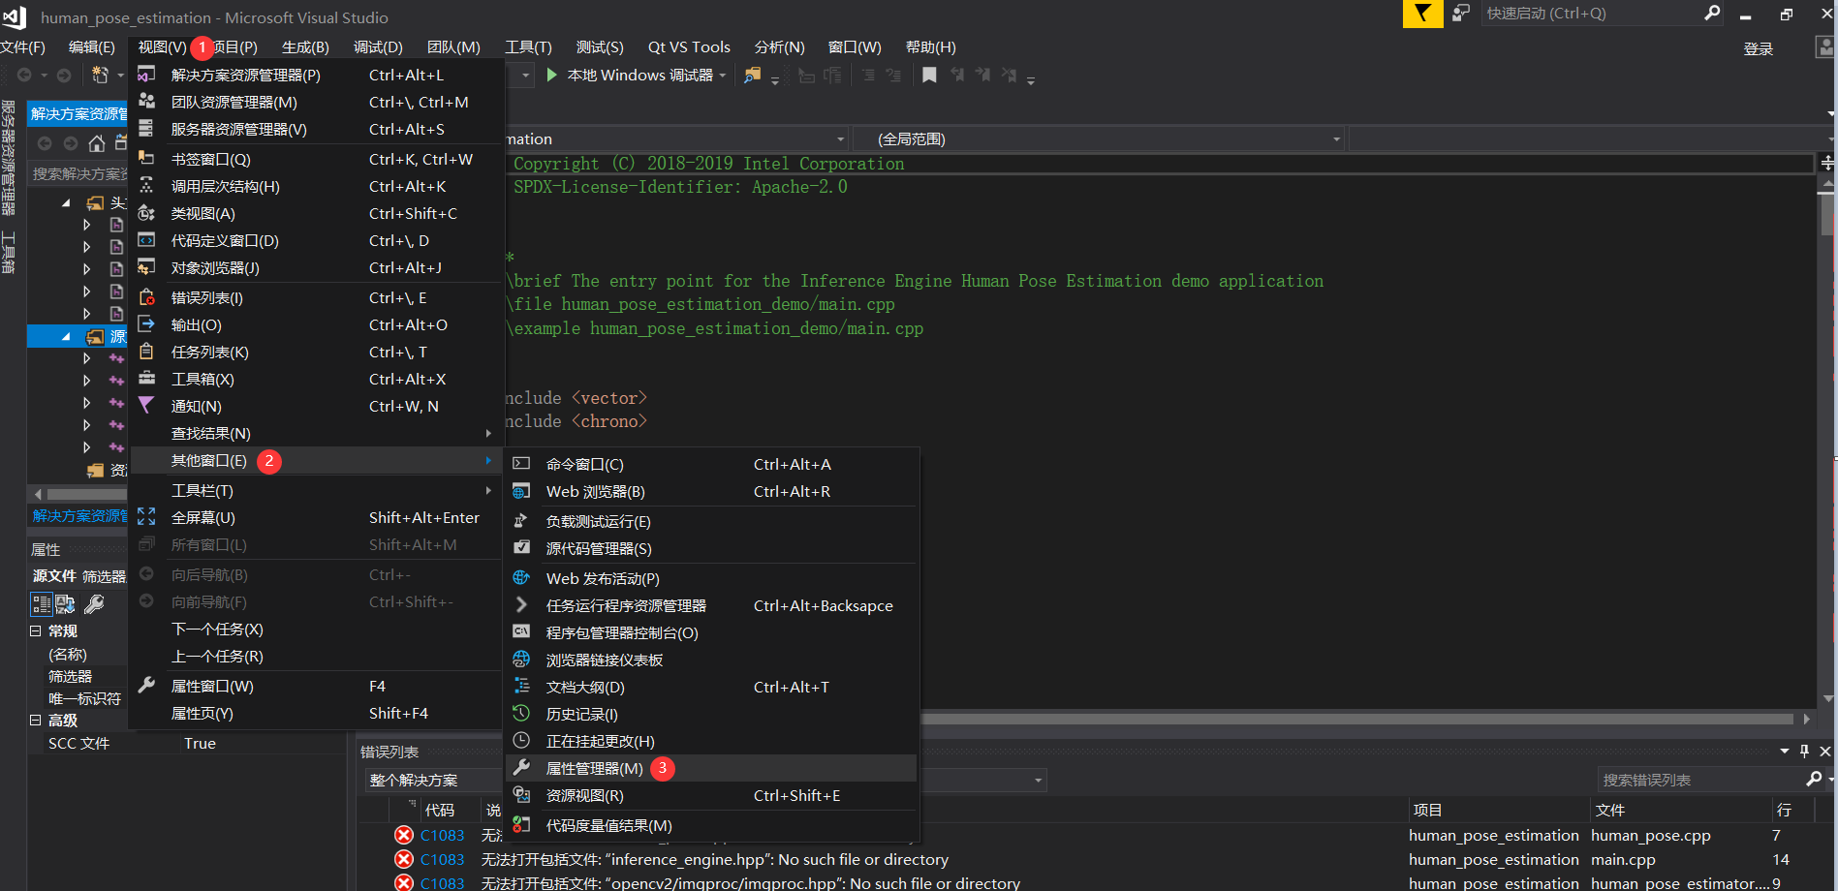Screen dimensions: 1838x891
Task: Pin the 错误列表 panel icon
Action: point(1804,752)
